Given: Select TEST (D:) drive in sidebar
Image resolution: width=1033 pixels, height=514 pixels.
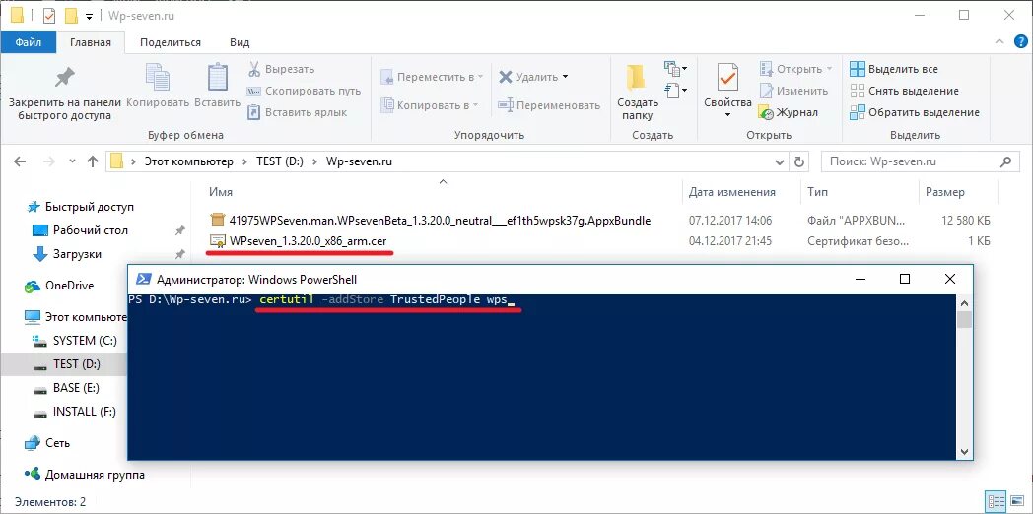Looking at the screenshot, I should click(77, 364).
